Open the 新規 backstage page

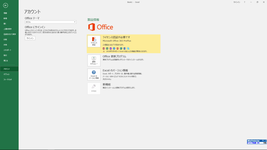pyautogui.click(x=9, y=18)
